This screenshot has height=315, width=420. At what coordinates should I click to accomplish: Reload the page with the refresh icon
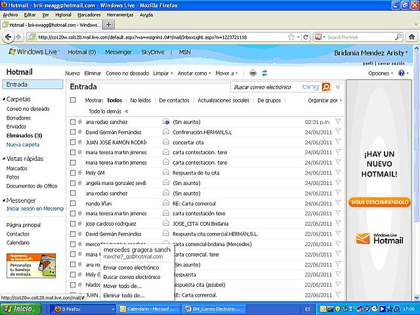[x=306, y=37]
